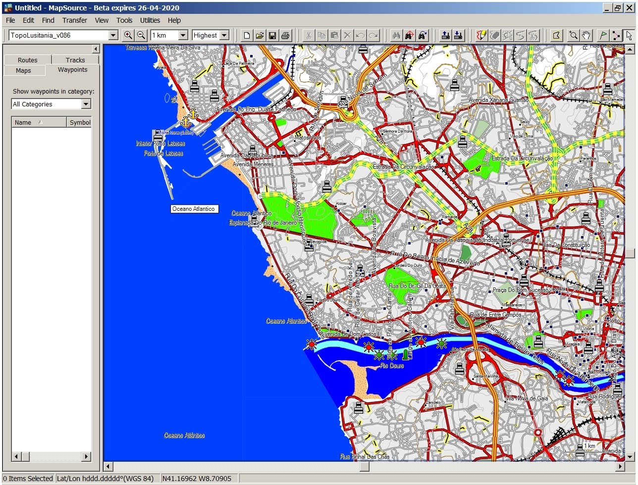Click the Zoom Out magnifier icon

tap(141, 35)
